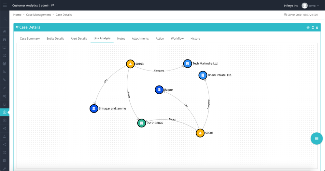Select the Srinagar and Jammu city node
Viewport: 325px width, 171px height.
94,109
